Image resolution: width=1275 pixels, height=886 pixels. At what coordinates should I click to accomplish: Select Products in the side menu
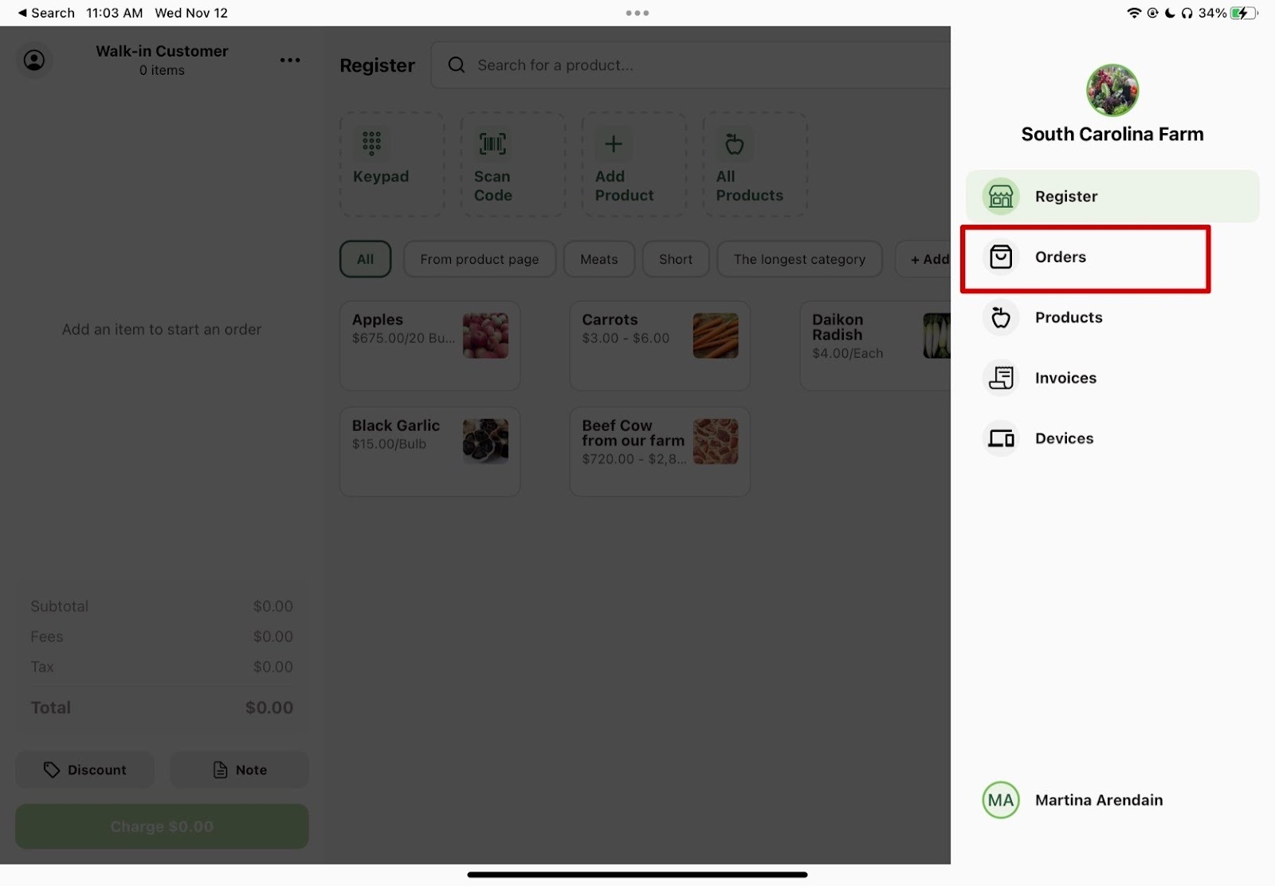point(1068,318)
